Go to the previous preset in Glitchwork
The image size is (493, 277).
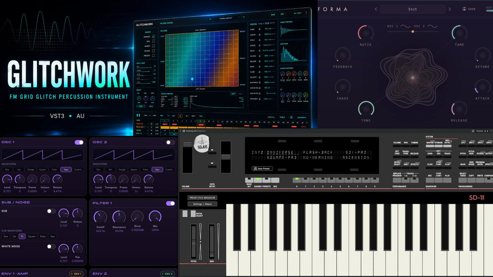[x=210, y=19]
